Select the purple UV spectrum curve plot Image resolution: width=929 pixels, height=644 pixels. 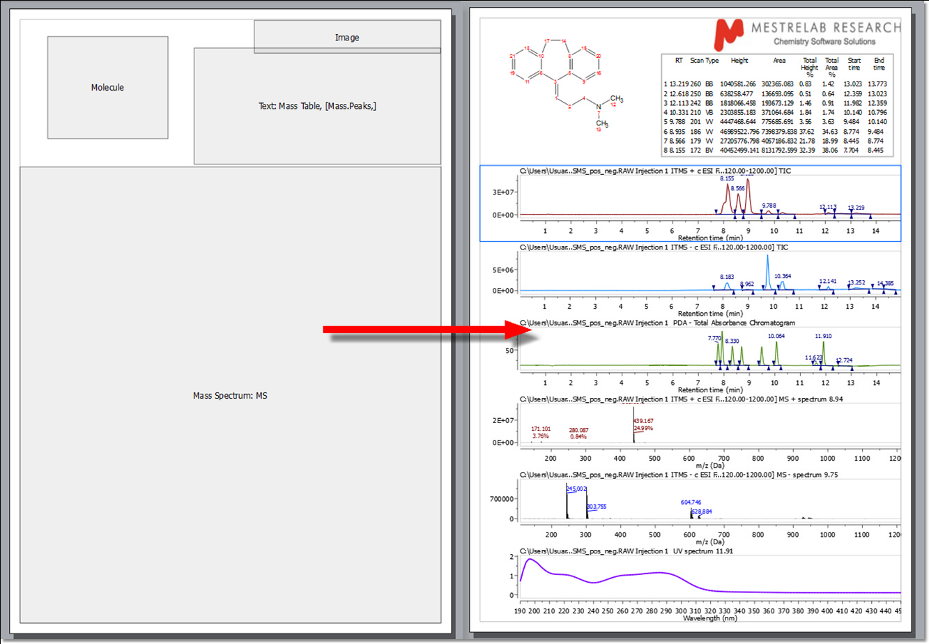coord(709,577)
